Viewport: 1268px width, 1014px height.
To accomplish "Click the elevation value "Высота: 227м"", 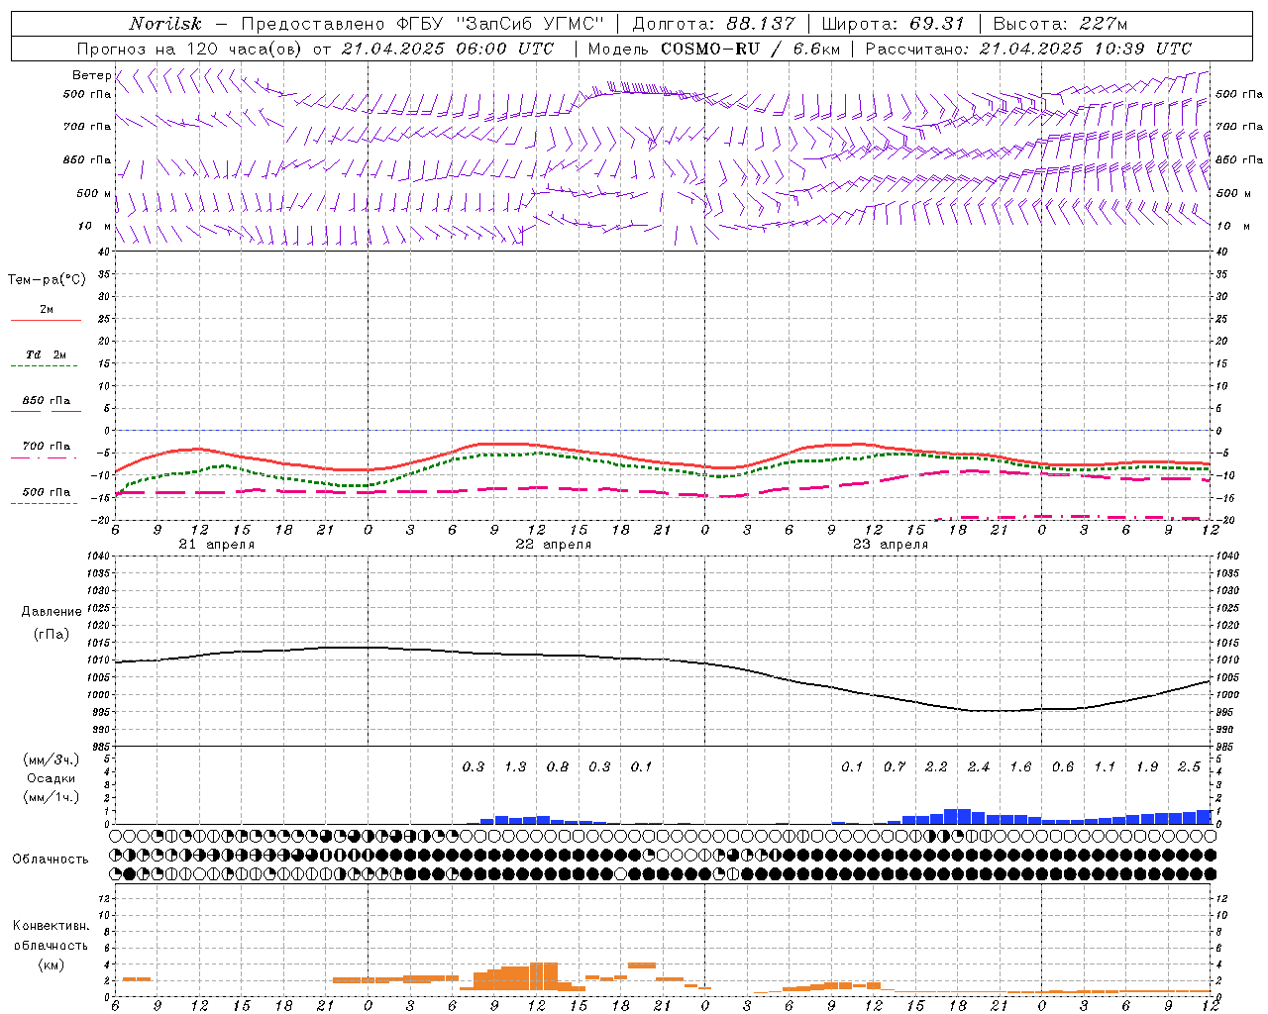I will (x=1060, y=24).
